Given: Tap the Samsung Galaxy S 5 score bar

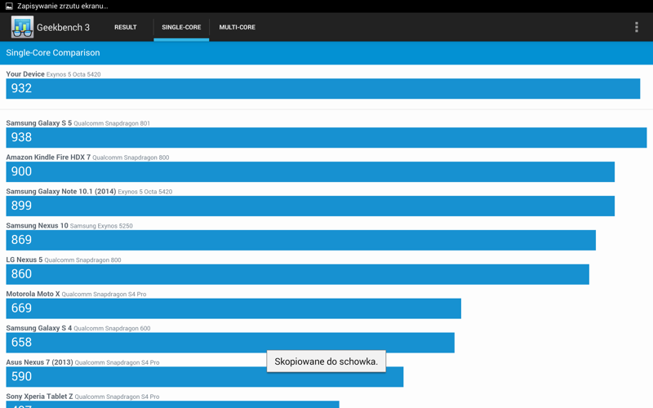Looking at the screenshot, I should (x=326, y=137).
